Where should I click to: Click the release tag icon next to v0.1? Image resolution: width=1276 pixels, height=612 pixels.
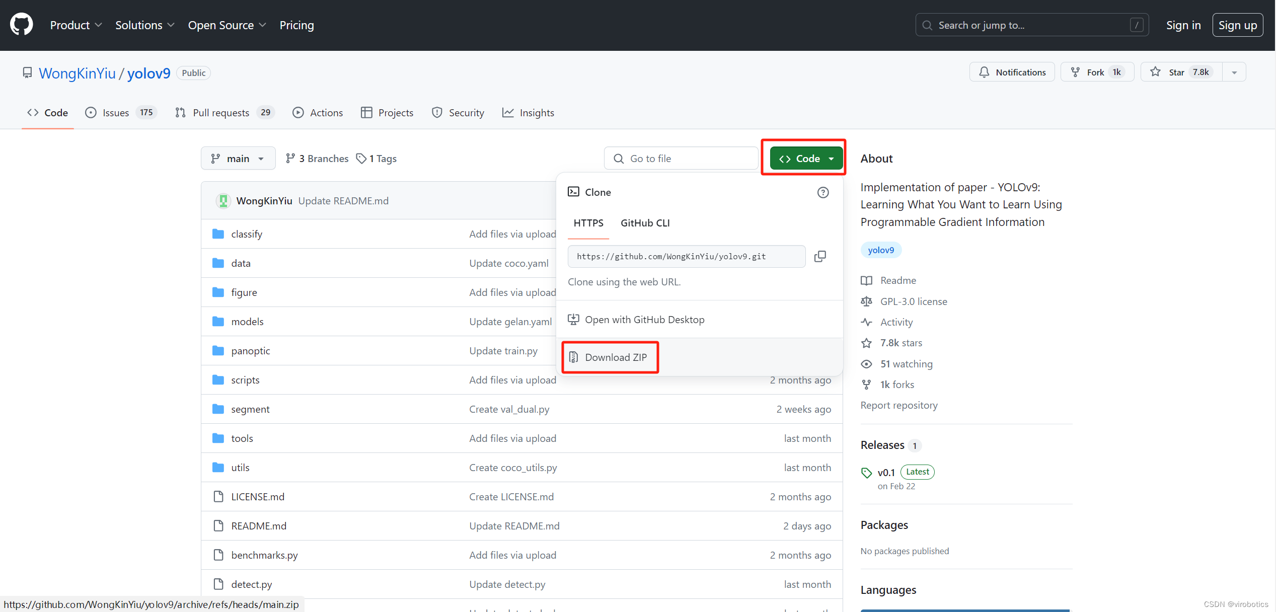[866, 473]
